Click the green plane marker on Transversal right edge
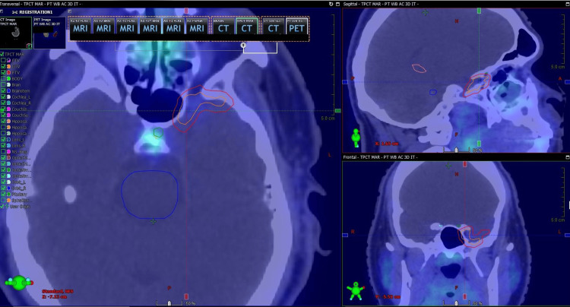Image resolution: width=570 pixels, height=307 pixels. pos(337,110)
